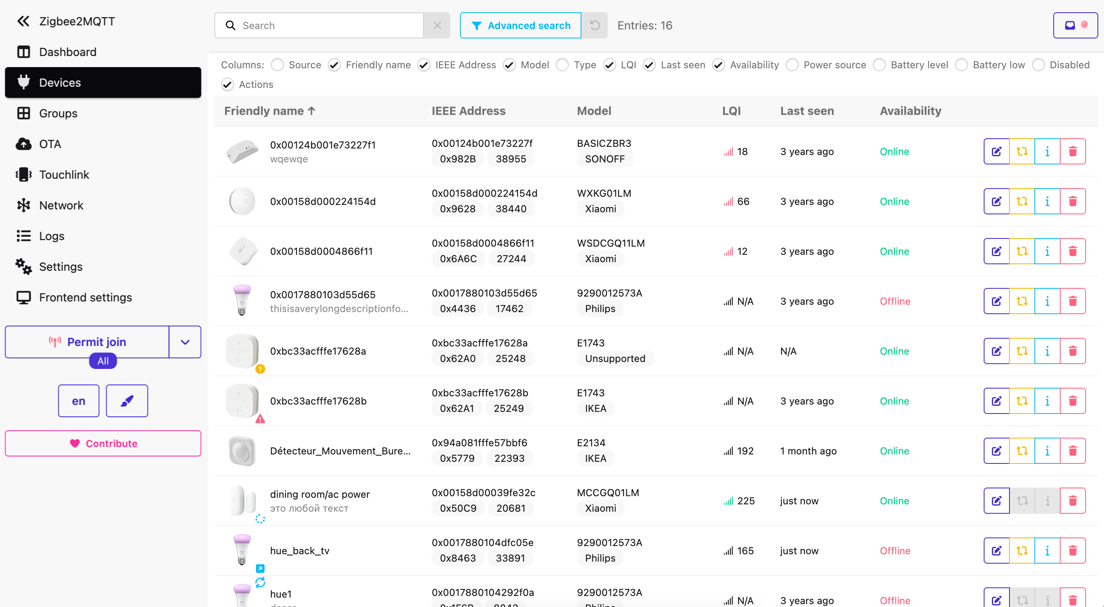The width and height of the screenshot is (1104, 607).
Task: Open device info for Détecteur_Mouvement_Bure...
Action: pyautogui.click(x=1048, y=450)
